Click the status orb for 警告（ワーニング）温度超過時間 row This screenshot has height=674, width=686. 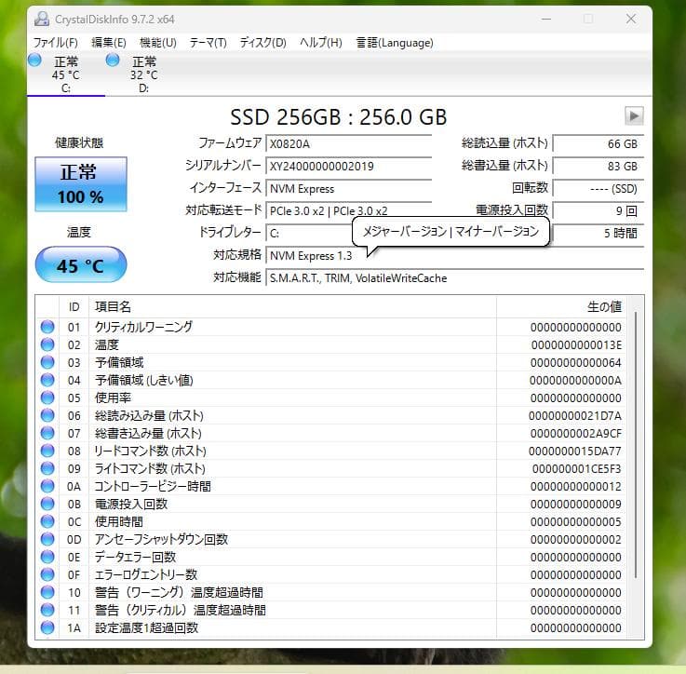pos(47,592)
